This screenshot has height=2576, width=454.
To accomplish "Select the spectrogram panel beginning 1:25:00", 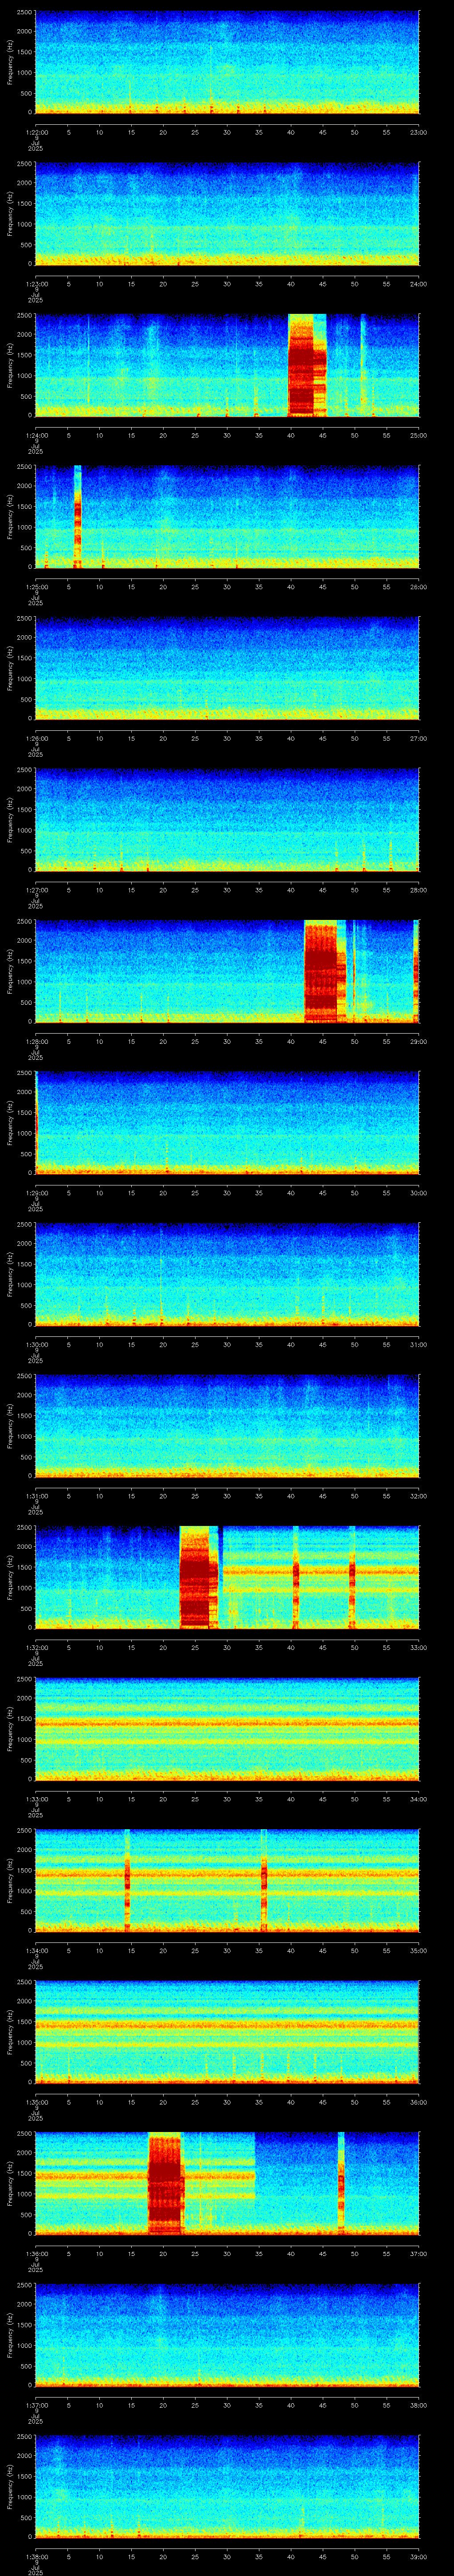I will [x=227, y=517].
